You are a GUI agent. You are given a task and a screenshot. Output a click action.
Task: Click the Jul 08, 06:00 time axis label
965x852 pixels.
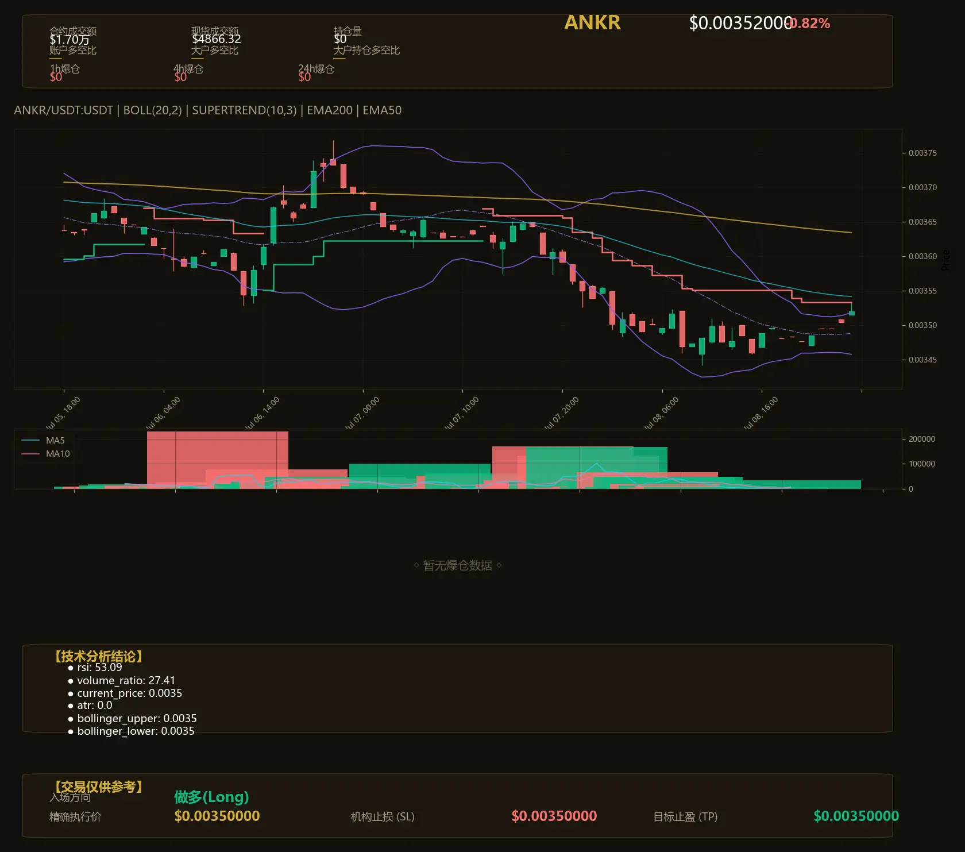tap(661, 413)
